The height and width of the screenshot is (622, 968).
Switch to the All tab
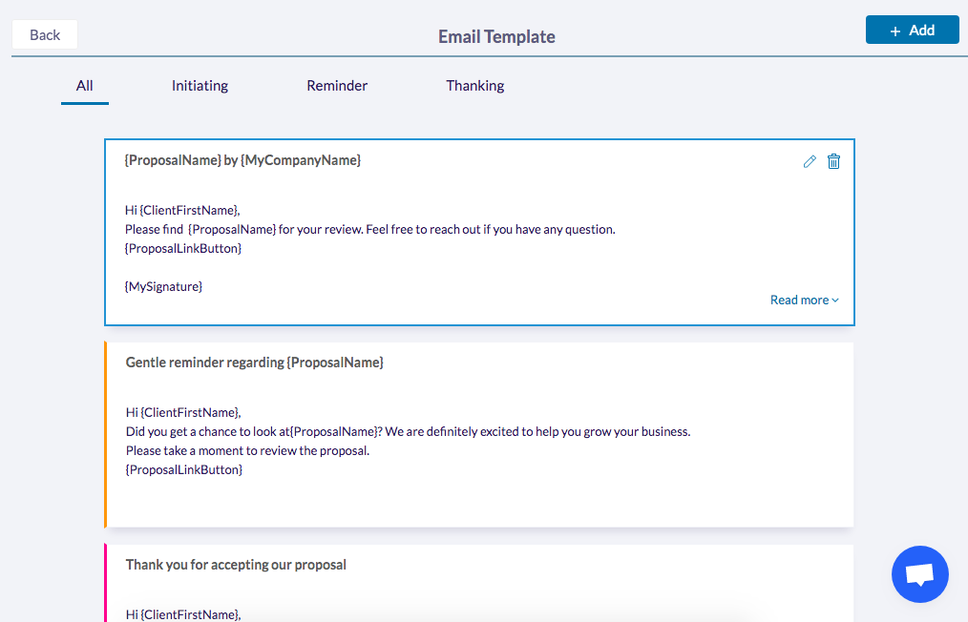pyautogui.click(x=85, y=86)
